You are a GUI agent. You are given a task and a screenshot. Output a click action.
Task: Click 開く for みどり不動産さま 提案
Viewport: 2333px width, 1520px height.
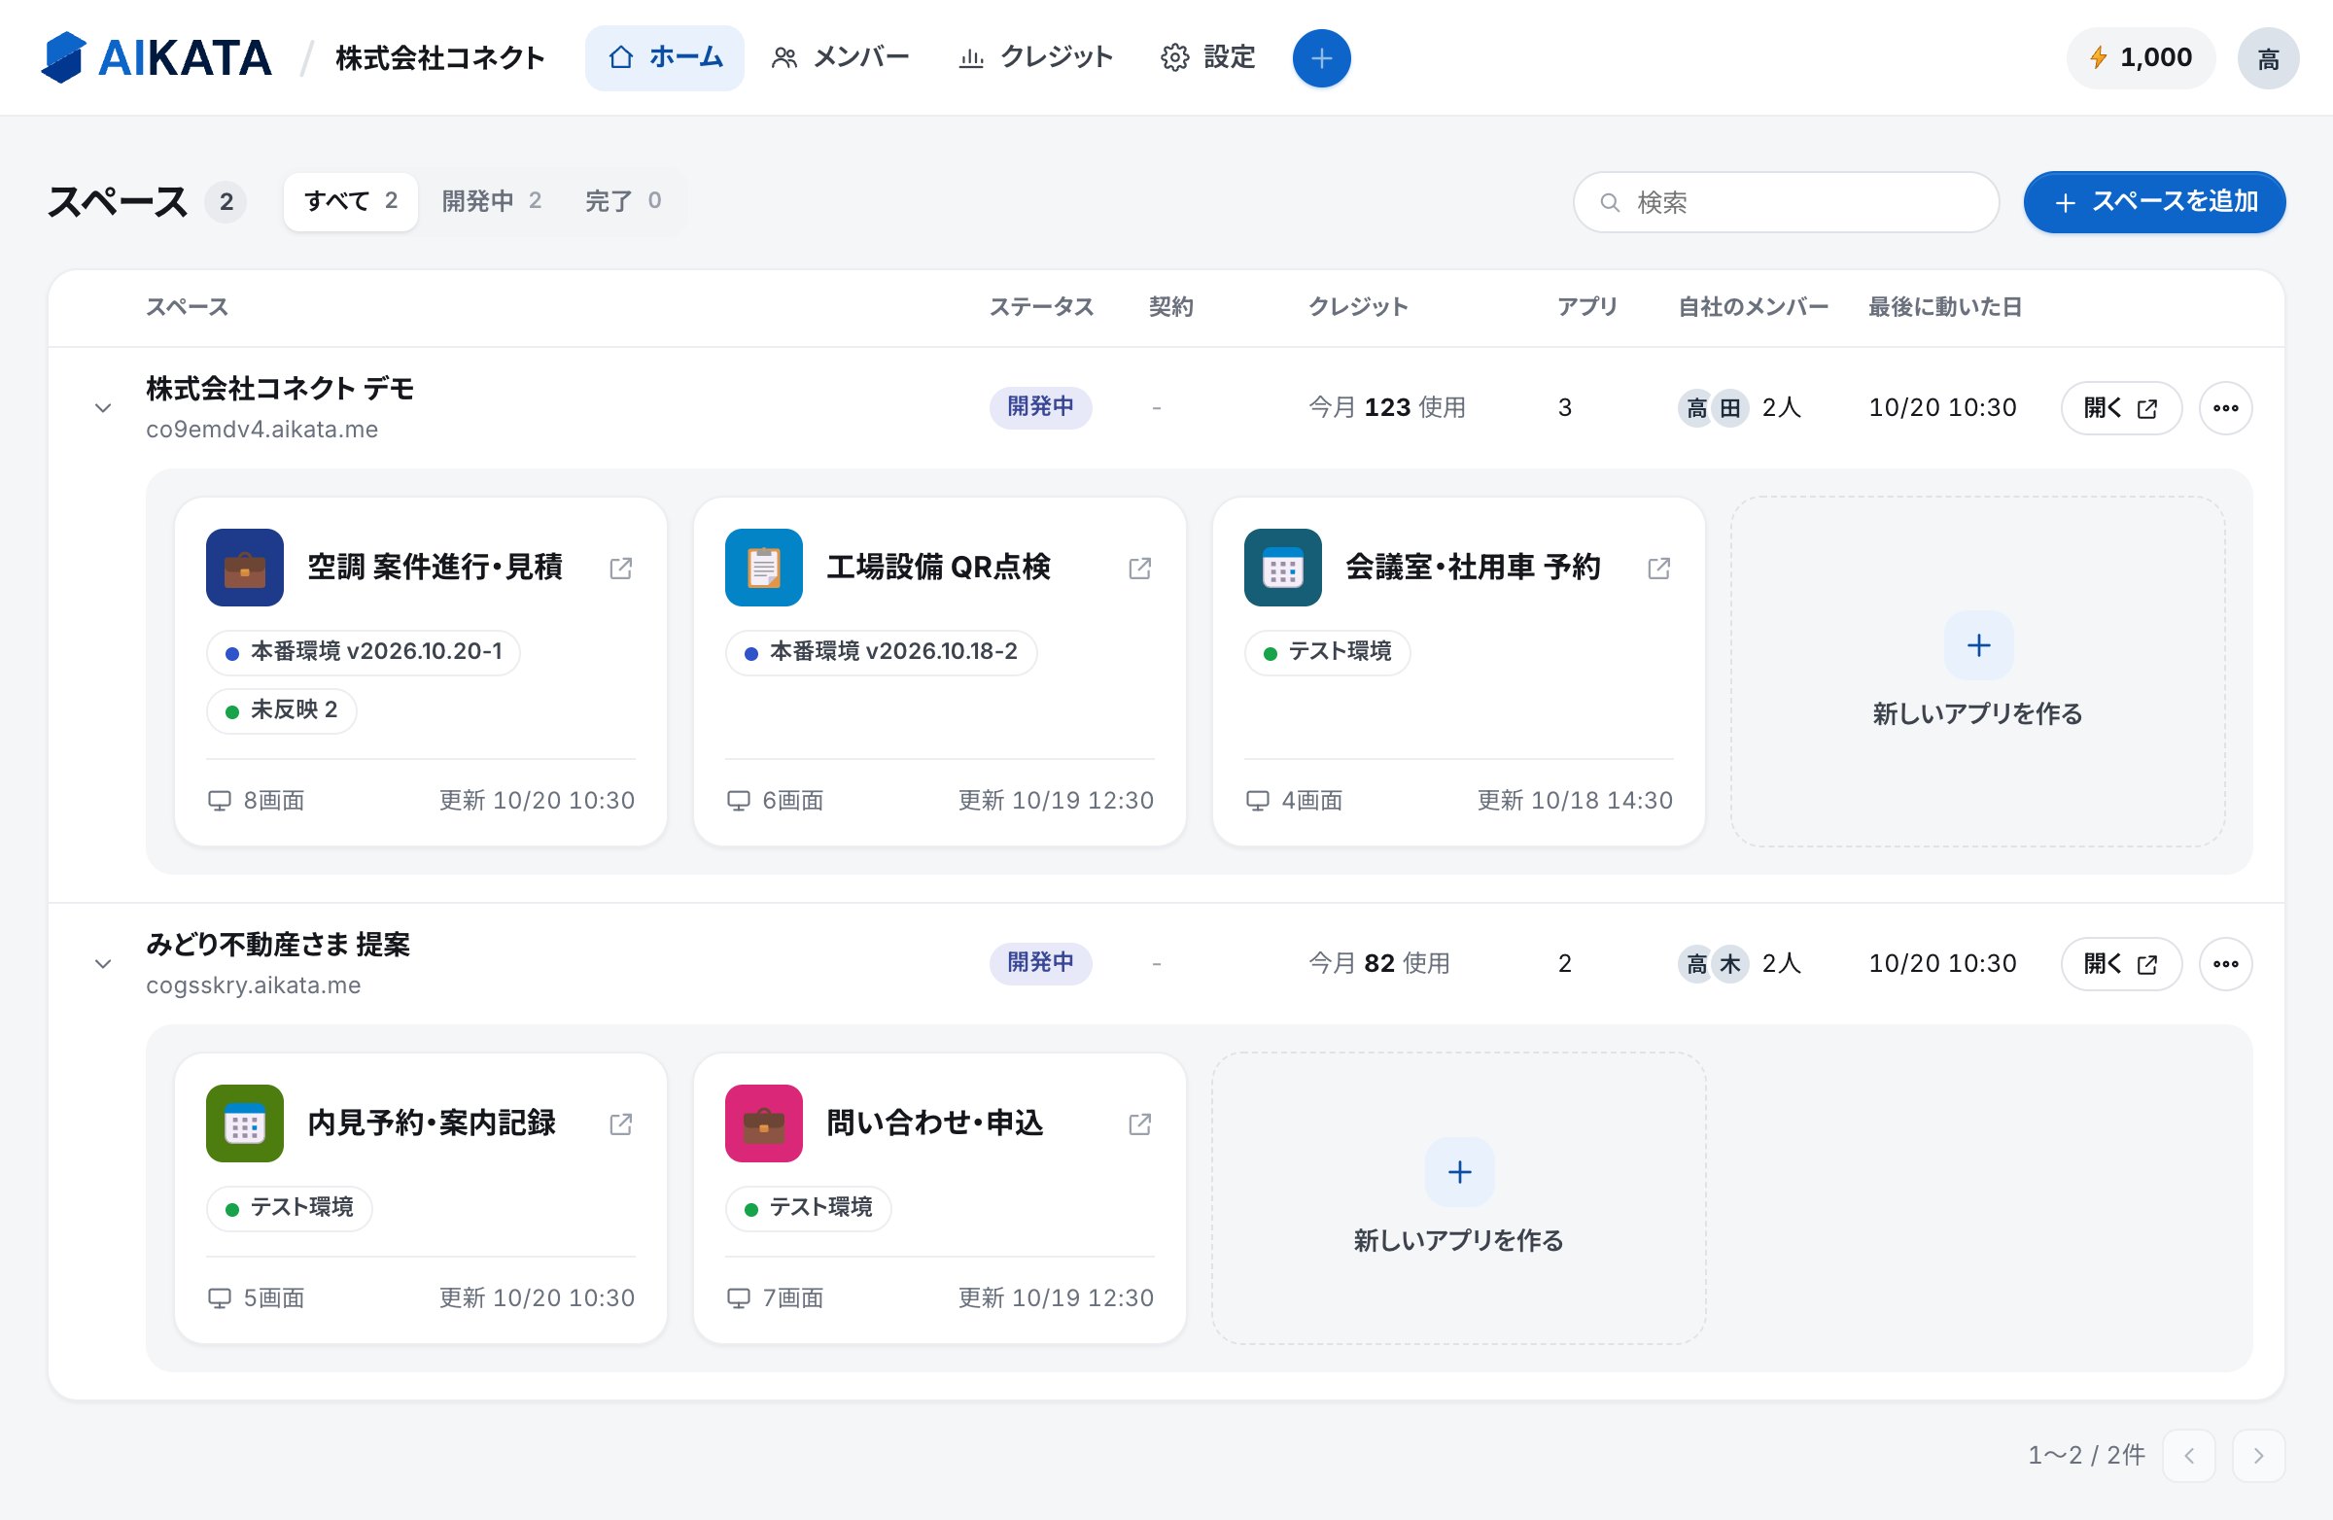[2120, 963]
